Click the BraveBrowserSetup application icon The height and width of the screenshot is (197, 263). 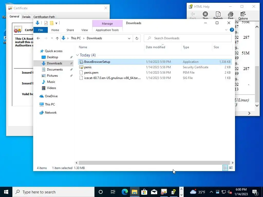tap(81, 62)
